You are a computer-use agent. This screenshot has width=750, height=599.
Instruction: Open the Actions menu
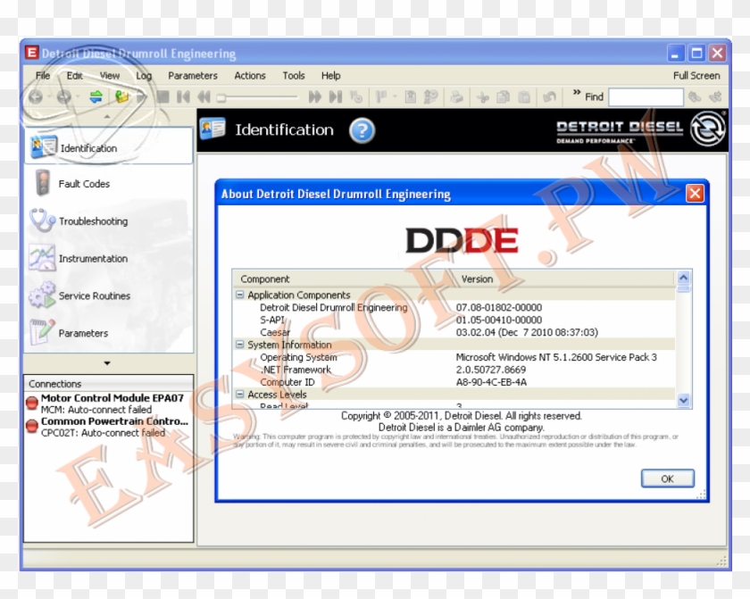tap(249, 75)
